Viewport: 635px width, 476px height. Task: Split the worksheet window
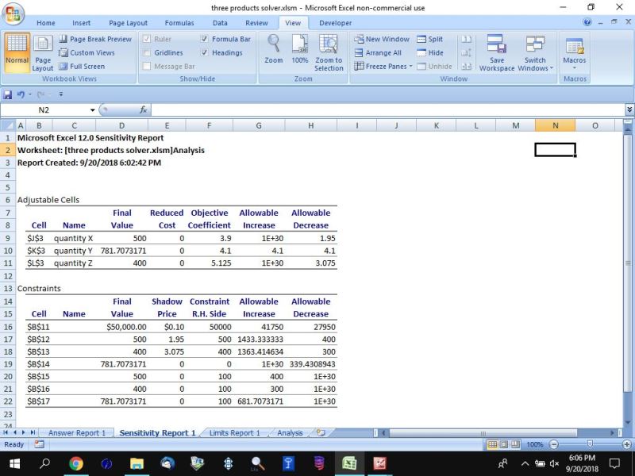pyautogui.click(x=429, y=39)
